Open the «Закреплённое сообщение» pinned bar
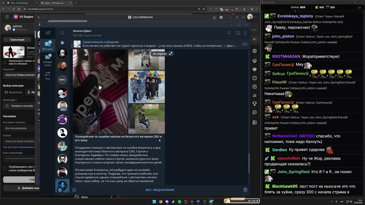Image resolution: width=365 pixels, height=205 pixels. coord(155,44)
